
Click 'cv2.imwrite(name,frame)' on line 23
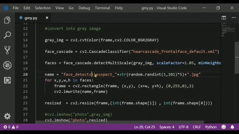coord(81,92)
